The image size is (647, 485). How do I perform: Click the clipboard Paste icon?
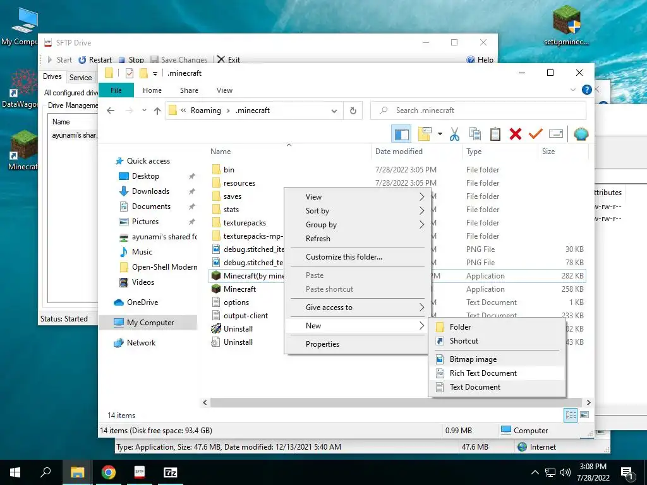click(x=495, y=134)
